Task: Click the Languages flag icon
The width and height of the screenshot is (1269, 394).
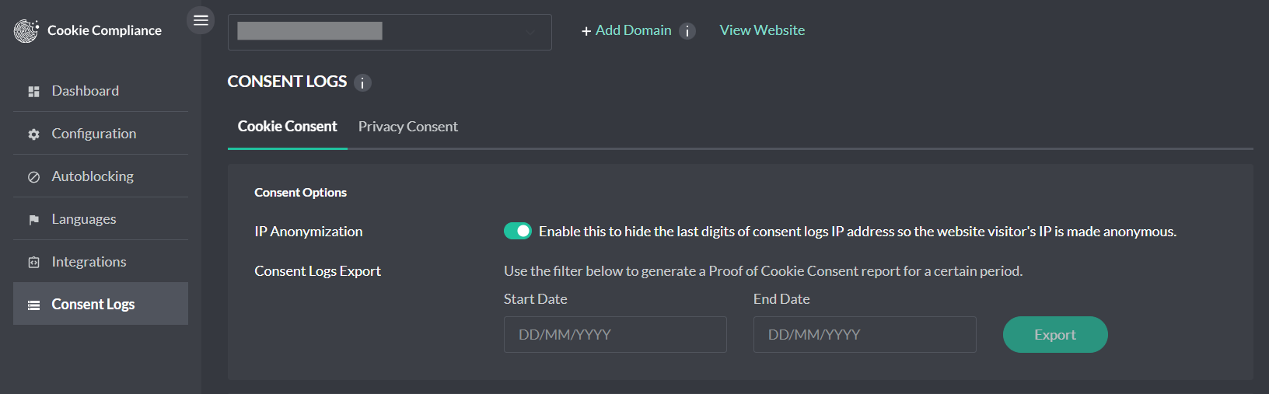Action: click(x=33, y=220)
